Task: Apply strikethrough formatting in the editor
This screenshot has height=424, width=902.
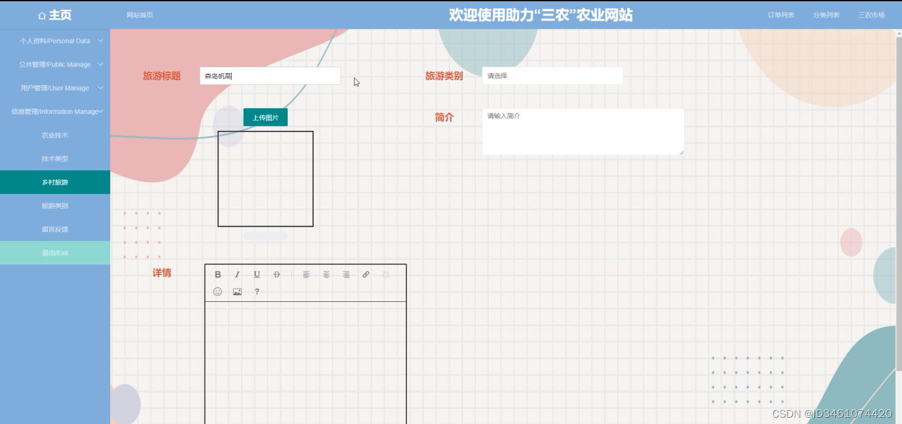Action: (277, 274)
